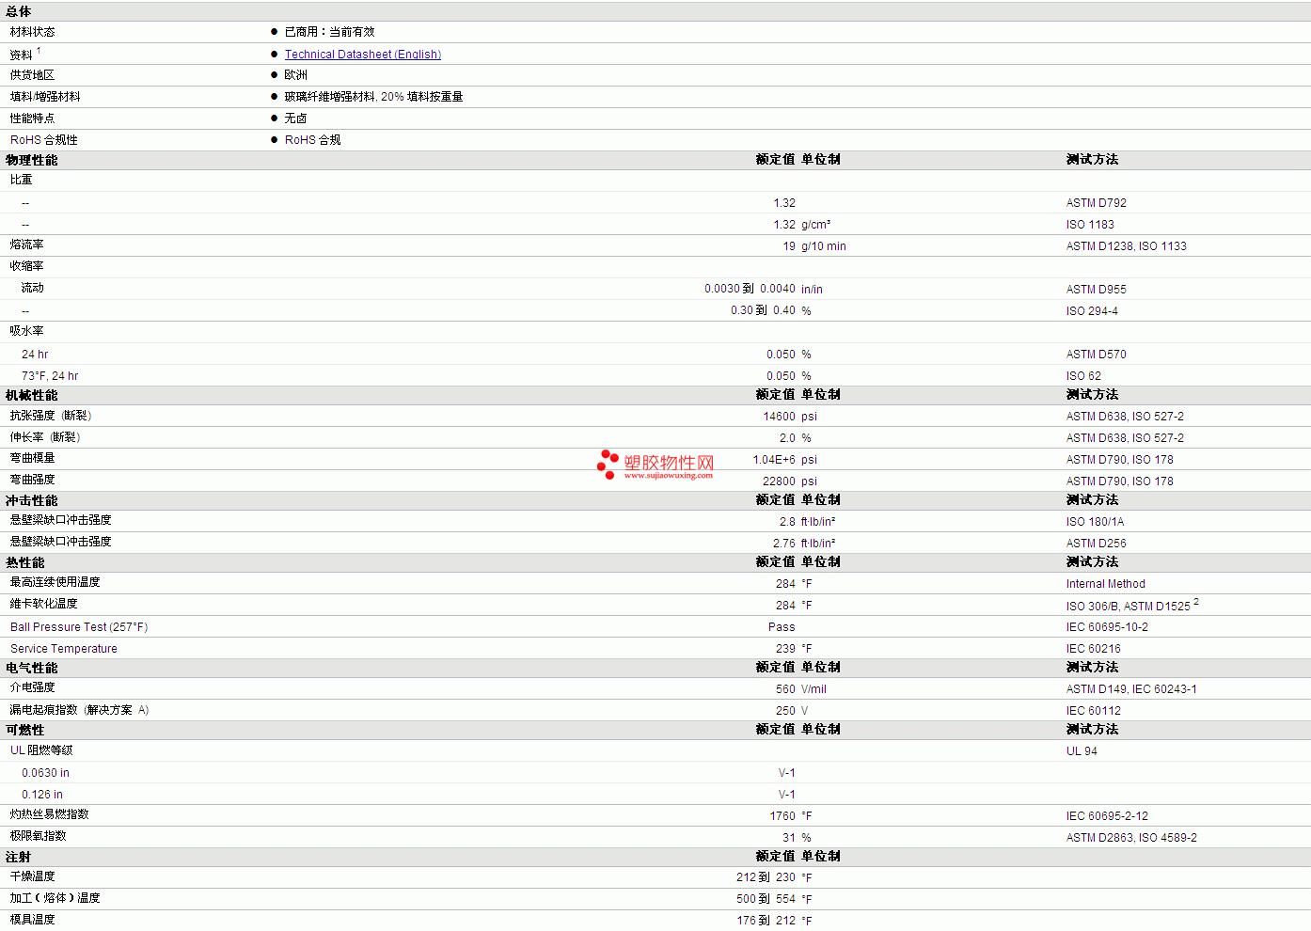Click the UL 阻燃等级 row label

click(x=41, y=750)
